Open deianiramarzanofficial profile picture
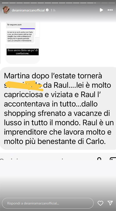This screenshot has height=211, width=116. 6,10
